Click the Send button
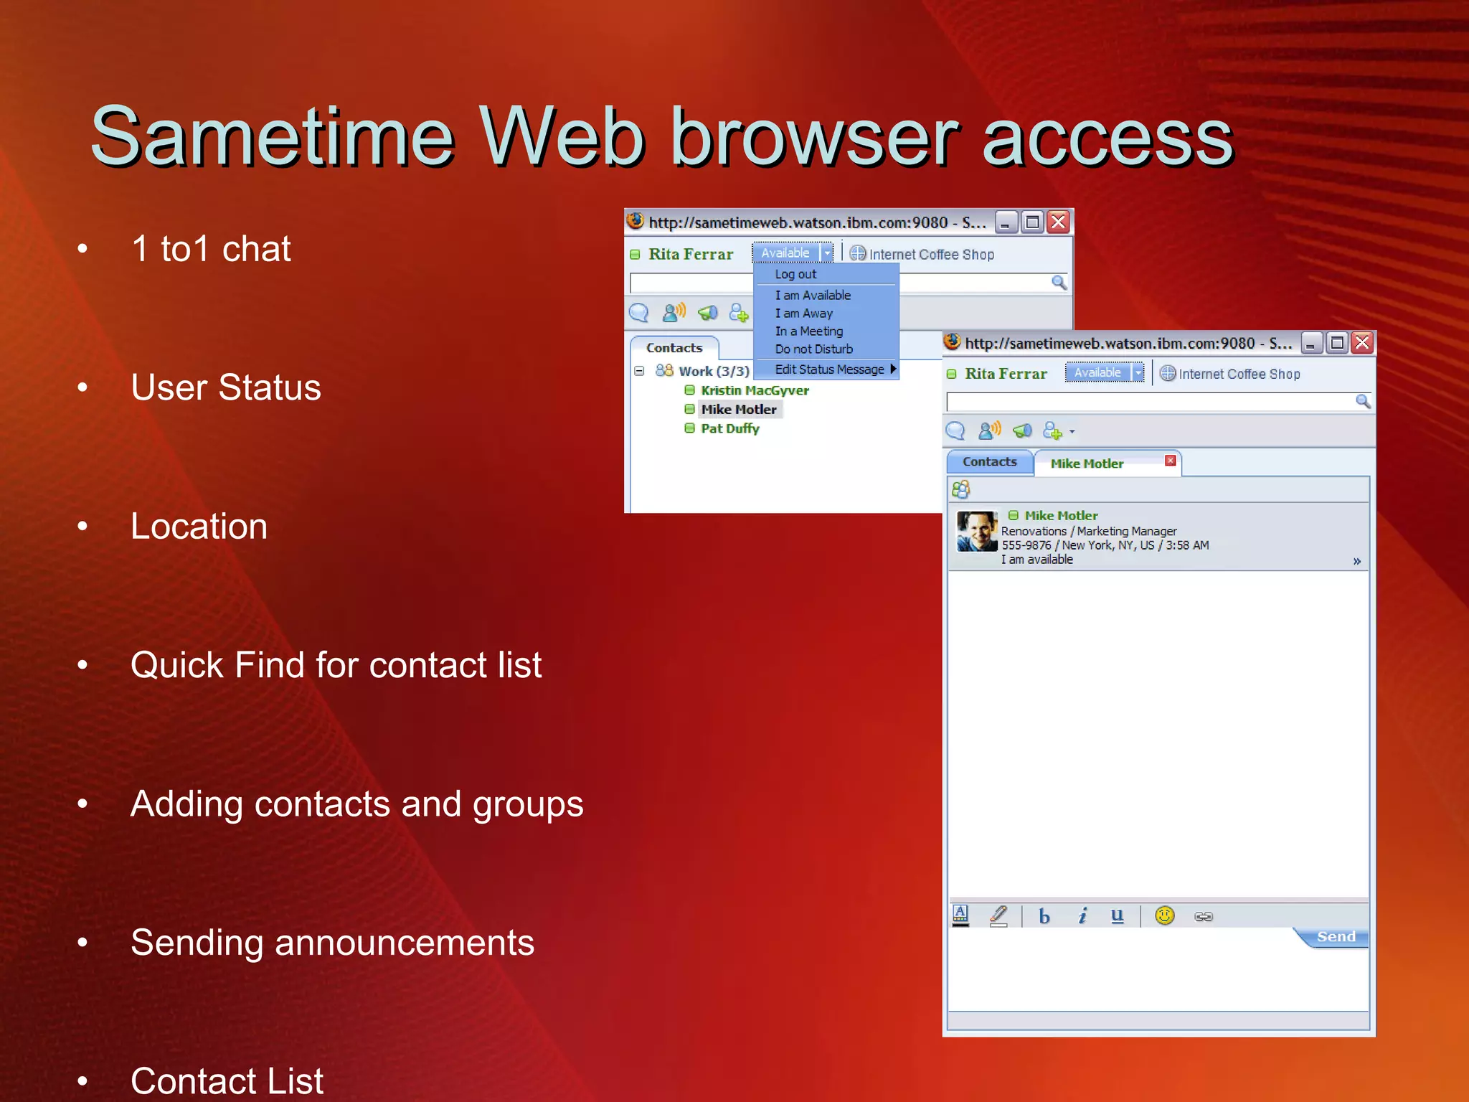1469x1102 pixels. coord(1336,936)
